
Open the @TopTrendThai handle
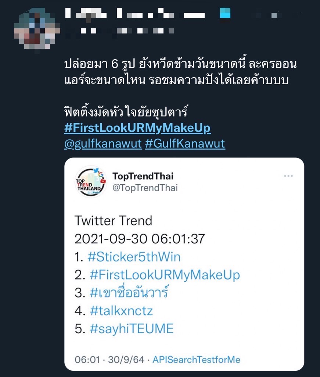click(x=145, y=188)
